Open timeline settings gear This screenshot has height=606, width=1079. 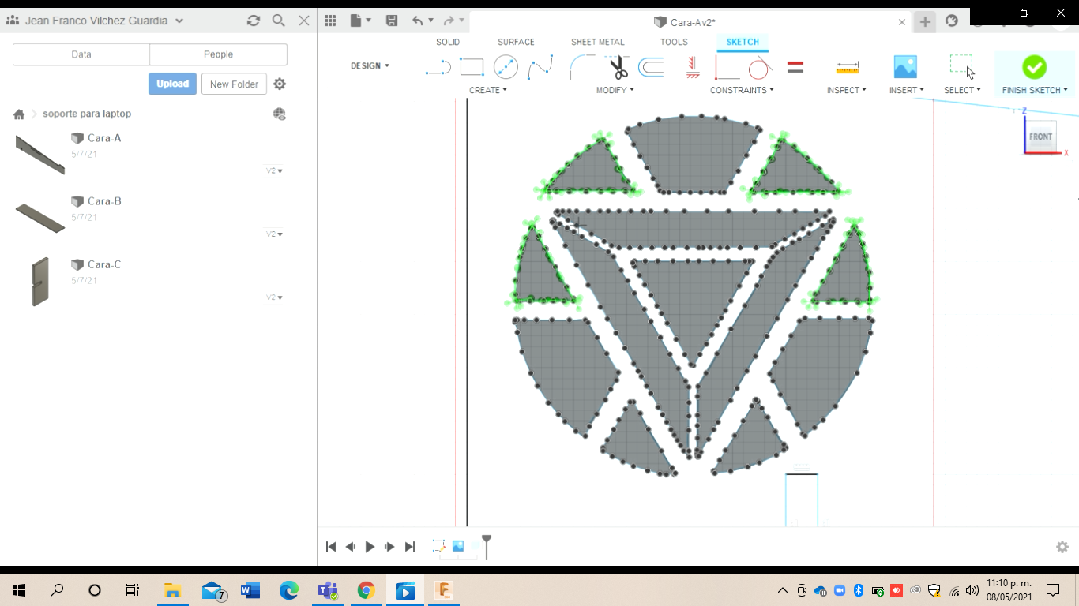coord(1062,547)
